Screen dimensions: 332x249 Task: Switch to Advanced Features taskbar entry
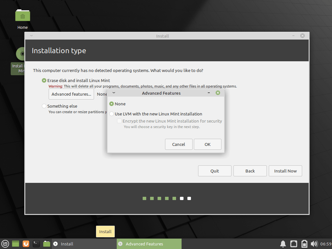(x=149, y=244)
